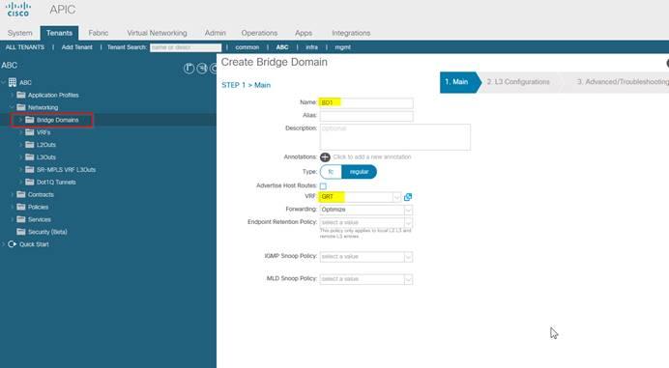This screenshot has height=368, width=669.
Task: Click the Description text area
Action: (395, 137)
